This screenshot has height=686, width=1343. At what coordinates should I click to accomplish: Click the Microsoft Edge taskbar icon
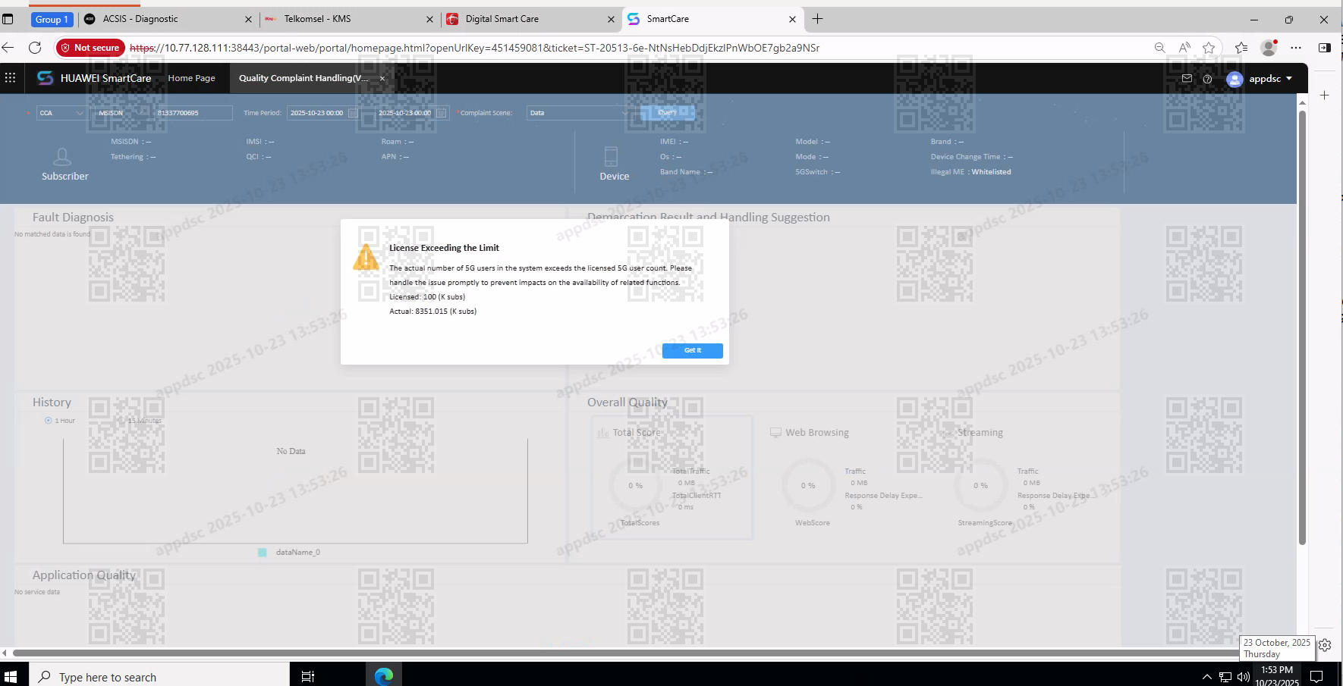pyautogui.click(x=384, y=675)
